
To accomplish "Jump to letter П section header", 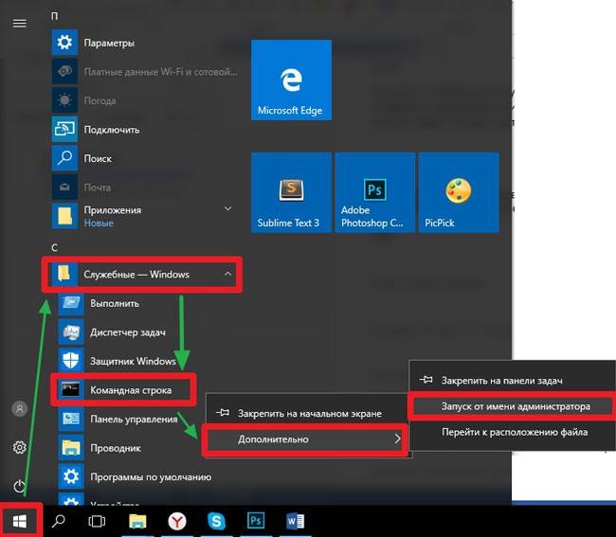I will pyautogui.click(x=55, y=16).
